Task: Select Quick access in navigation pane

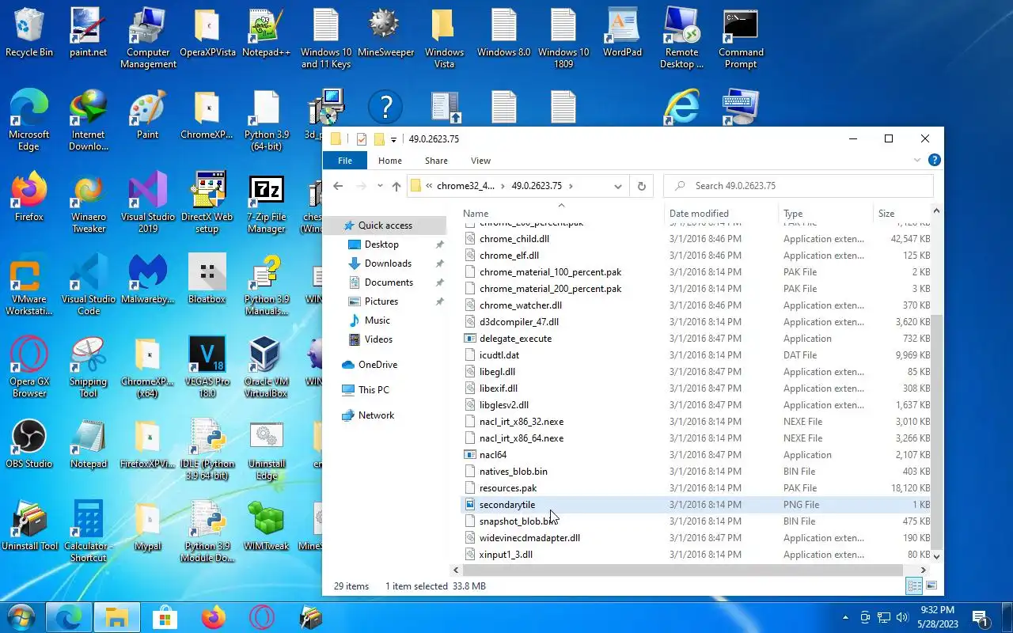Action: (385, 226)
